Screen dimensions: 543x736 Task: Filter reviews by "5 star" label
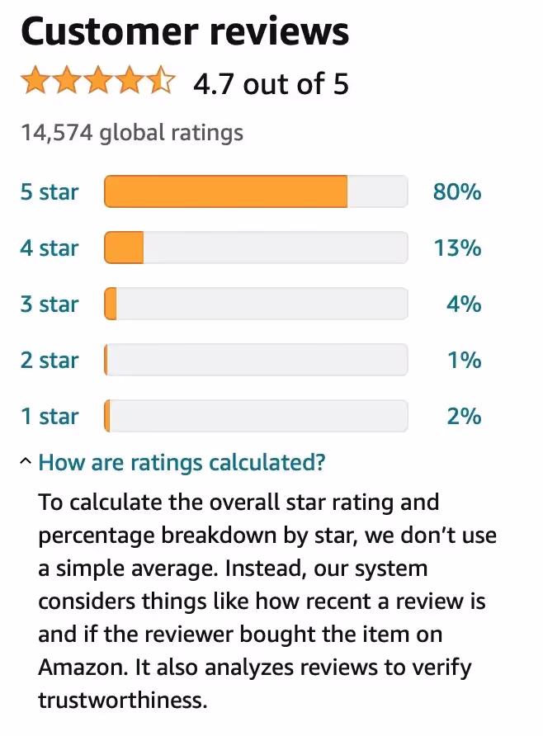tap(50, 192)
